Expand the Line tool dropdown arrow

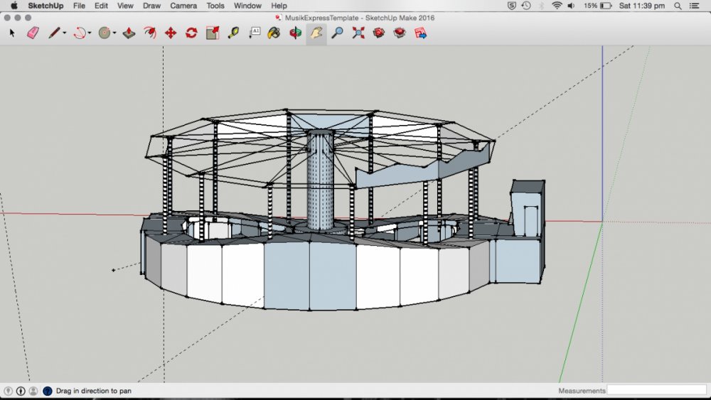click(65, 33)
